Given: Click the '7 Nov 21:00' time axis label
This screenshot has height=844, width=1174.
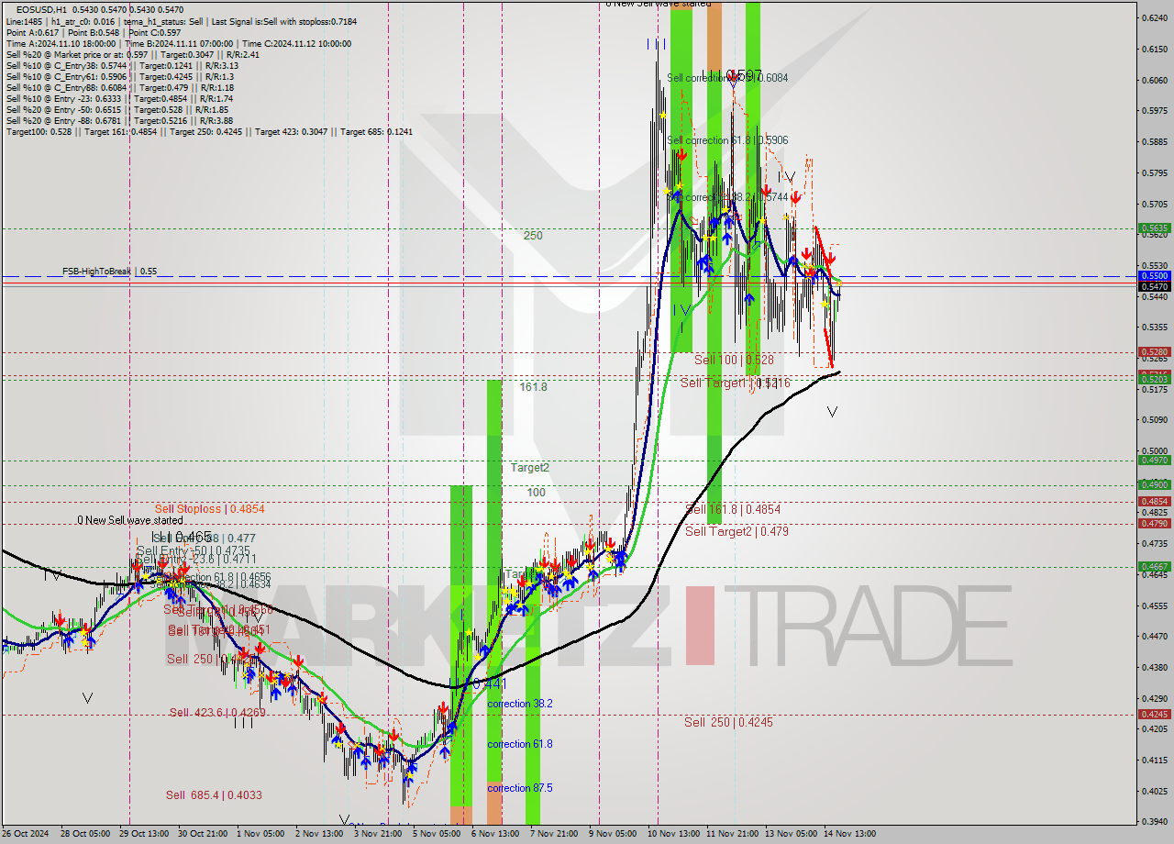Looking at the screenshot, I should (x=552, y=834).
